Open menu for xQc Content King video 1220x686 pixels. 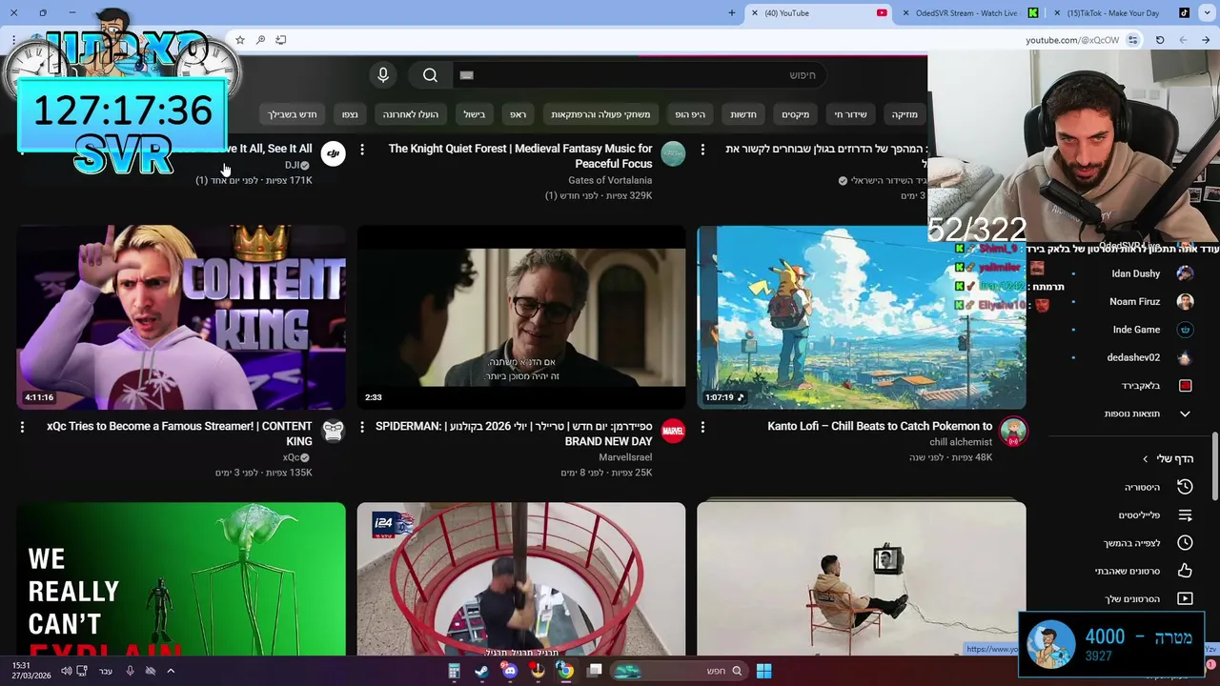(x=22, y=428)
